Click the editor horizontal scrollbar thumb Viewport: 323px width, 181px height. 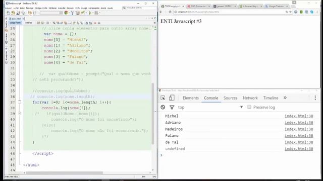tap(64, 172)
